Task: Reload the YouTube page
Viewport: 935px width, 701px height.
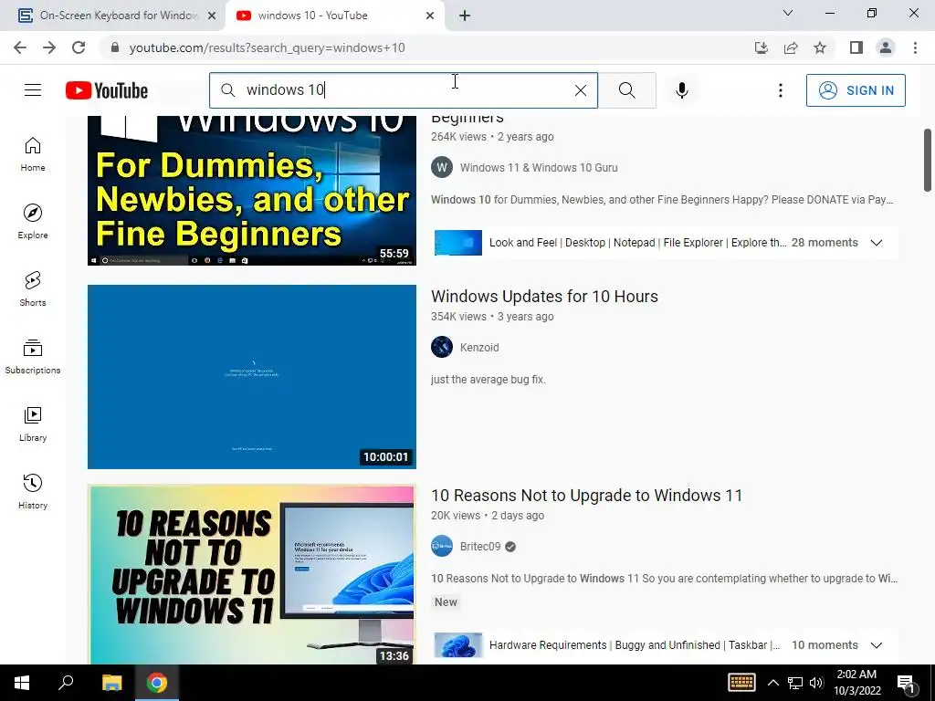Action: point(79,47)
